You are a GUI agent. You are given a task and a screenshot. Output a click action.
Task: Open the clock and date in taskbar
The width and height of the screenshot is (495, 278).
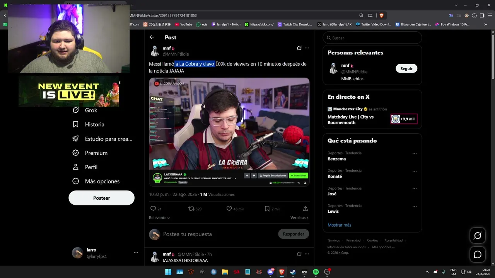coord(483,272)
